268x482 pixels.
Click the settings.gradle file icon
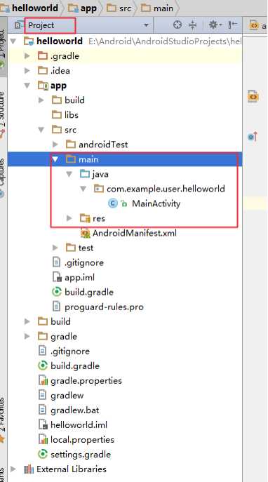click(x=43, y=455)
